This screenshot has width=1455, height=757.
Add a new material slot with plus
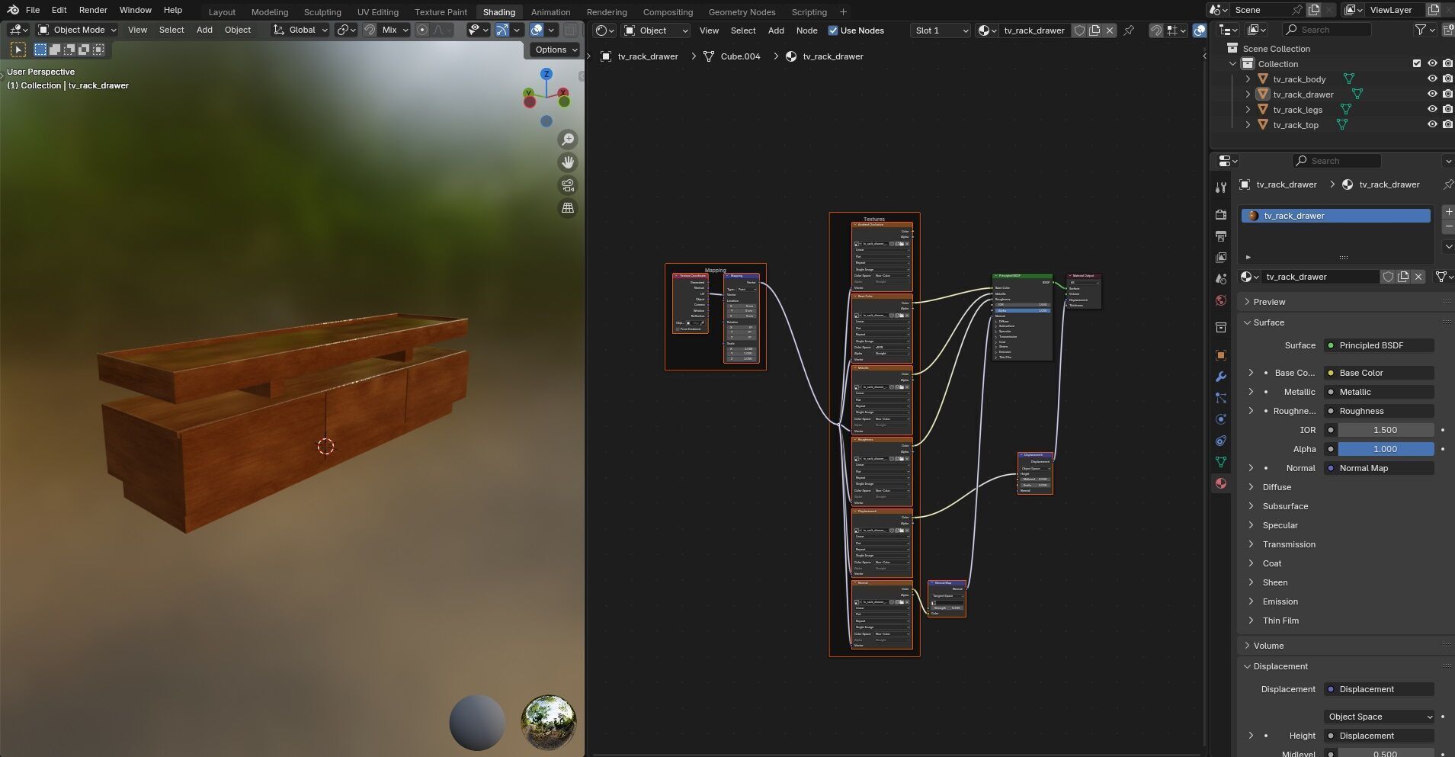[x=1448, y=212]
